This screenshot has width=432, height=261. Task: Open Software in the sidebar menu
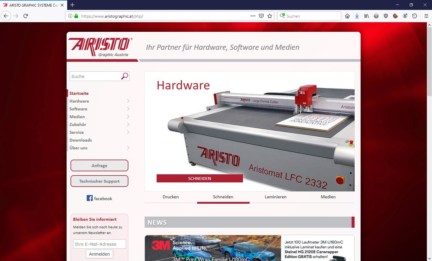tap(78, 109)
